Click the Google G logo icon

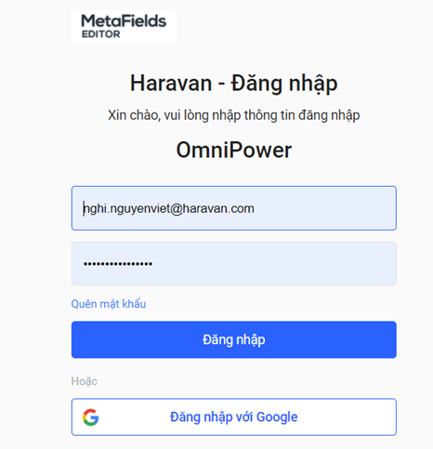pyautogui.click(x=90, y=417)
